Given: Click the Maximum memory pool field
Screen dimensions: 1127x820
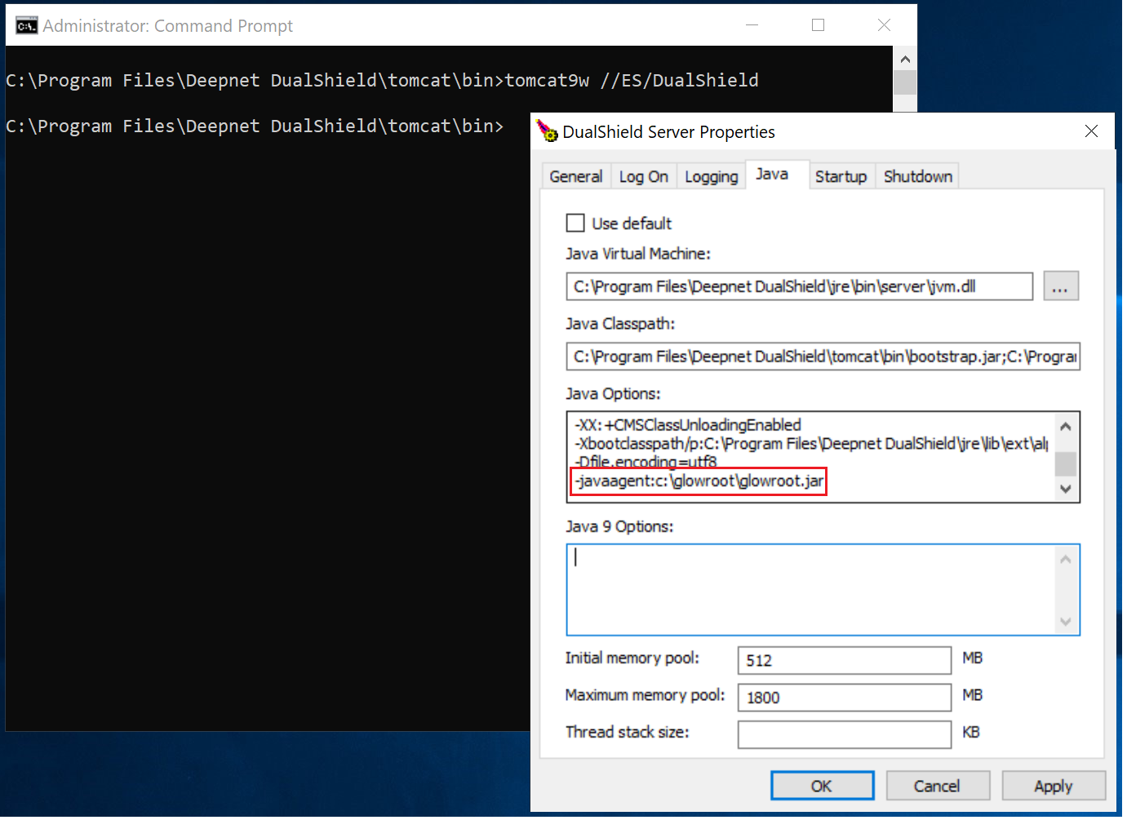Looking at the screenshot, I should [x=844, y=698].
